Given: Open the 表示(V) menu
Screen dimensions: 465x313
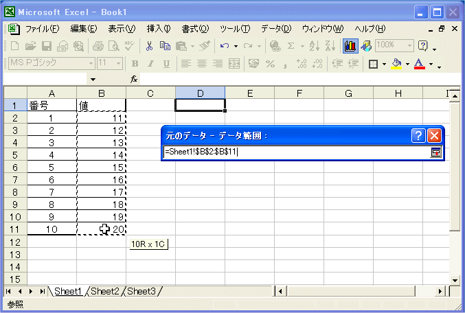Looking at the screenshot, I should point(122,29).
